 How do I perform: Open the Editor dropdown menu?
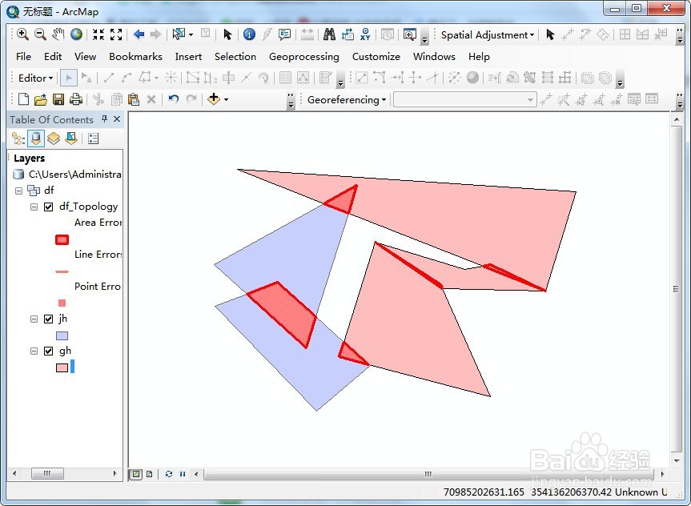tap(35, 78)
